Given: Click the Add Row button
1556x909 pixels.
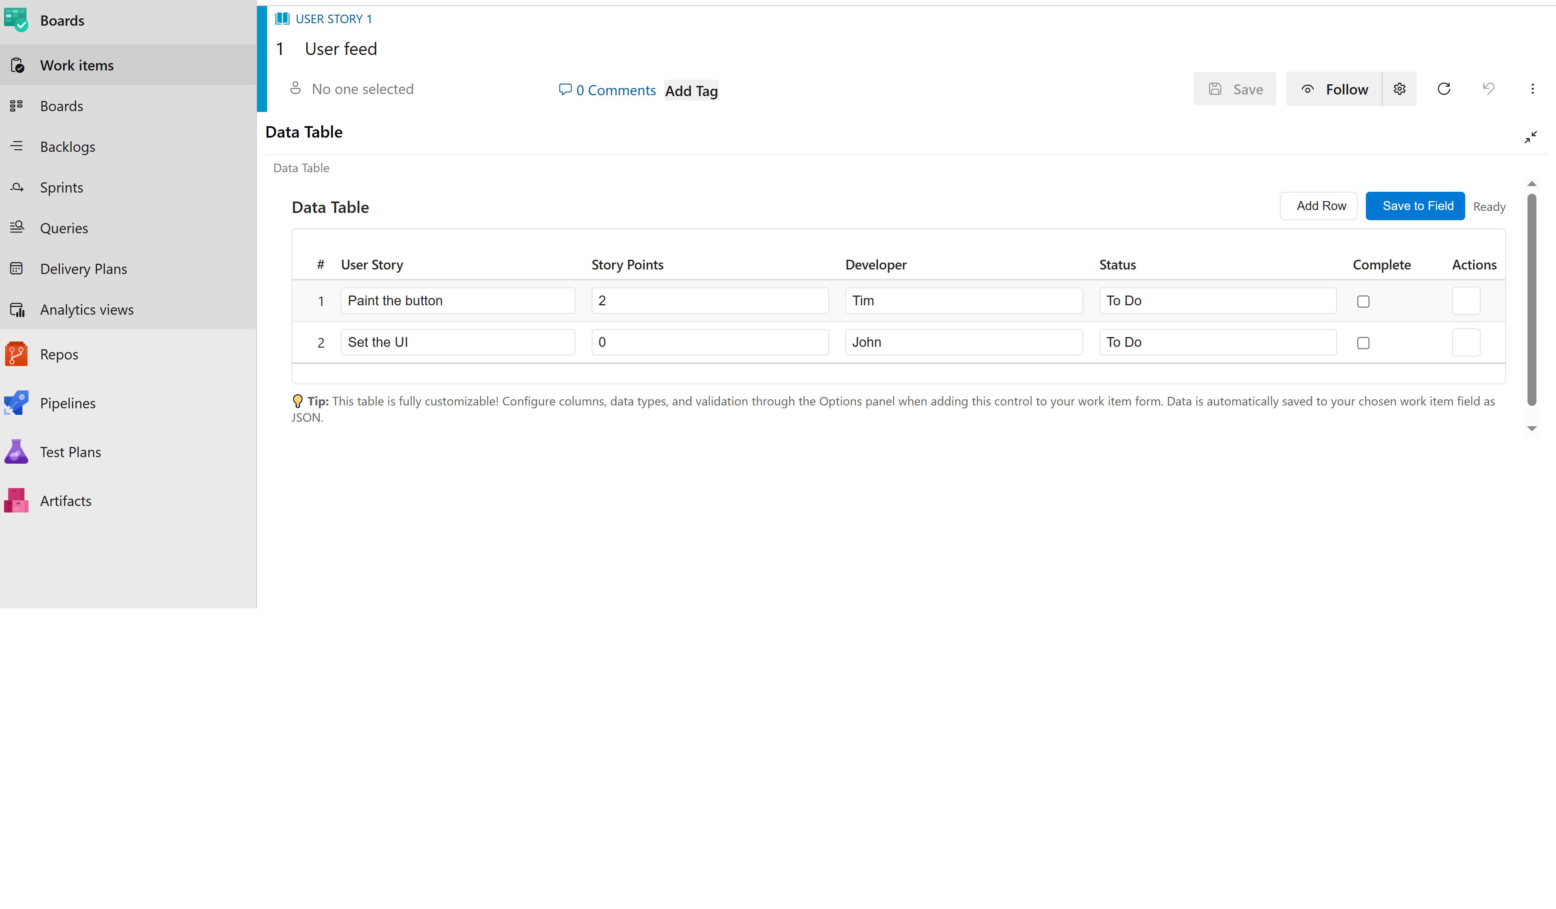Looking at the screenshot, I should (1318, 206).
